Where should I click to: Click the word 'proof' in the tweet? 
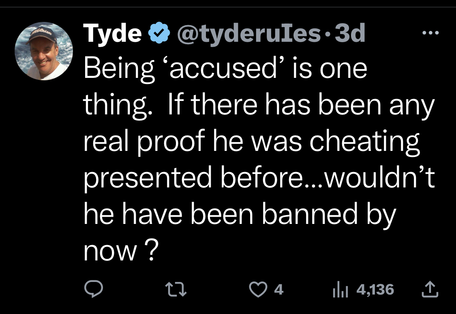pyautogui.click(x=171, y=142)
